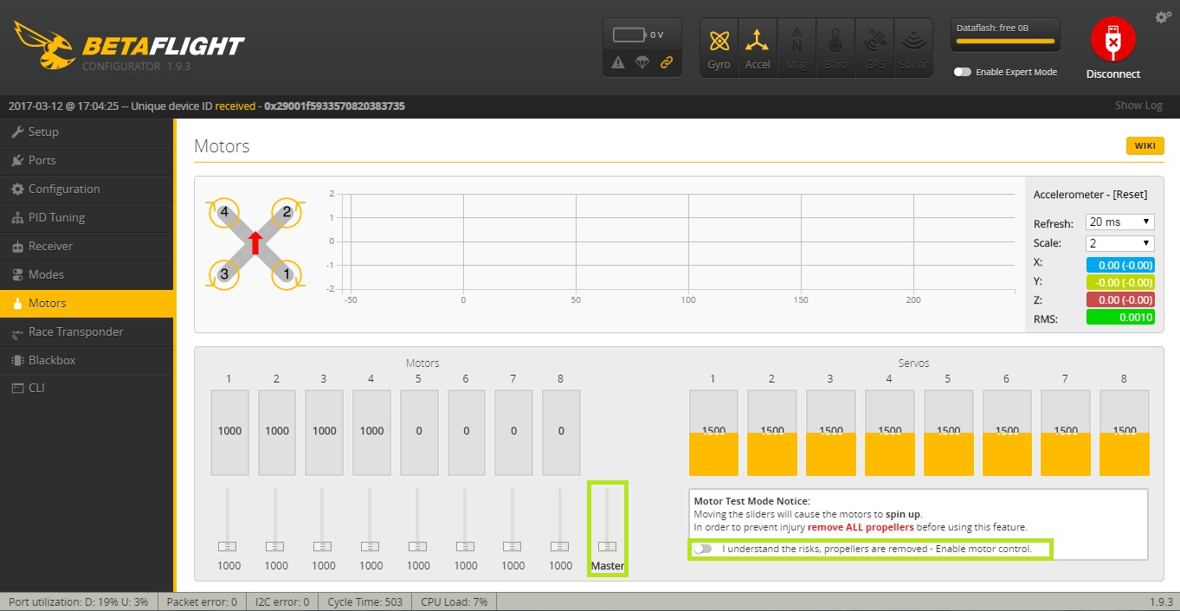Screen dimensions: 1180x611
Task: Click the accelerometer [Reset] link
Action: (x=1128, y=195)
